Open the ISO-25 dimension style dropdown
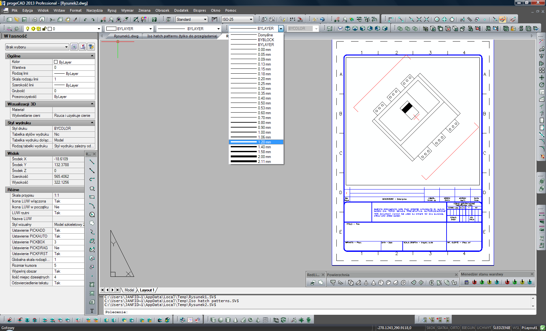Screen dimensions: 546x331 (x=237, y=19)
